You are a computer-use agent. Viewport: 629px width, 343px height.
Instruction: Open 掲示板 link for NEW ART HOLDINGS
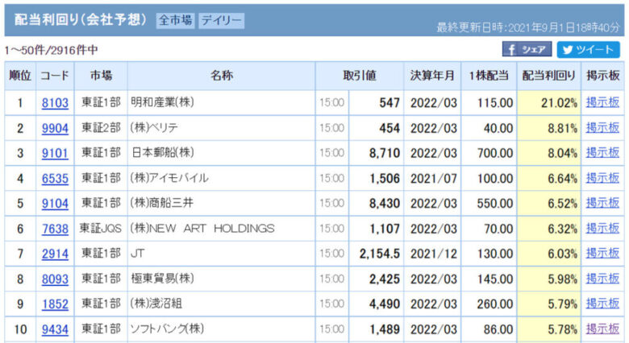click(602, 229)
